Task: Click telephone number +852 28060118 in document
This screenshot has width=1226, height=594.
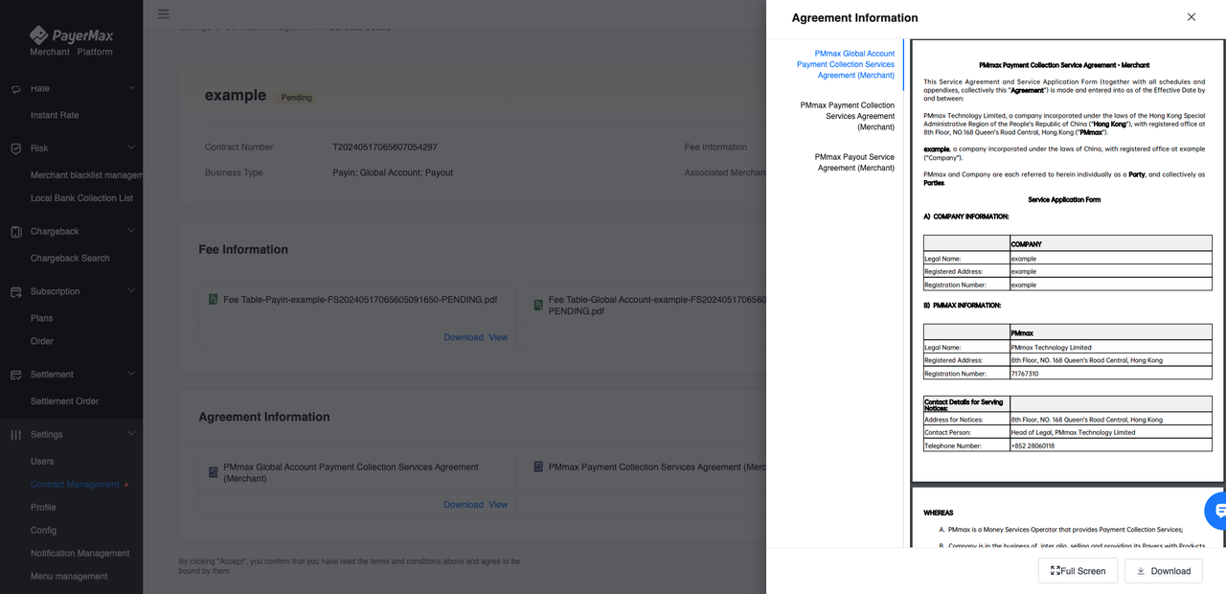Action: [x=1033, y=445]
